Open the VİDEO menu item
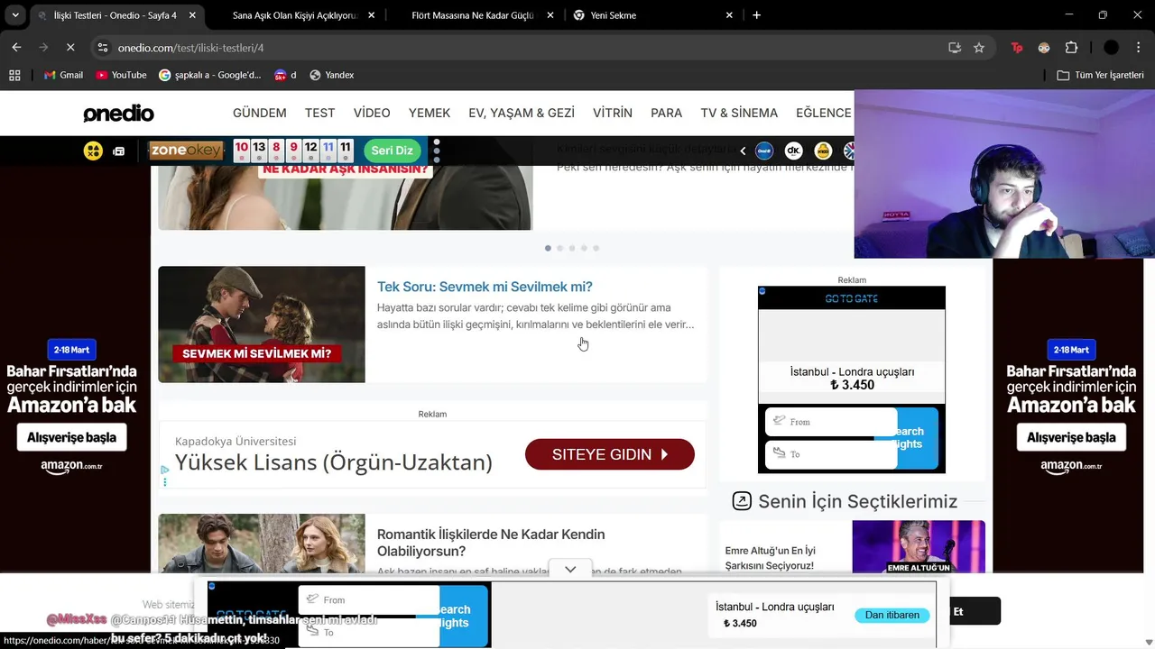The height and width of the screenshot is (649, 1155). point(372,113)
